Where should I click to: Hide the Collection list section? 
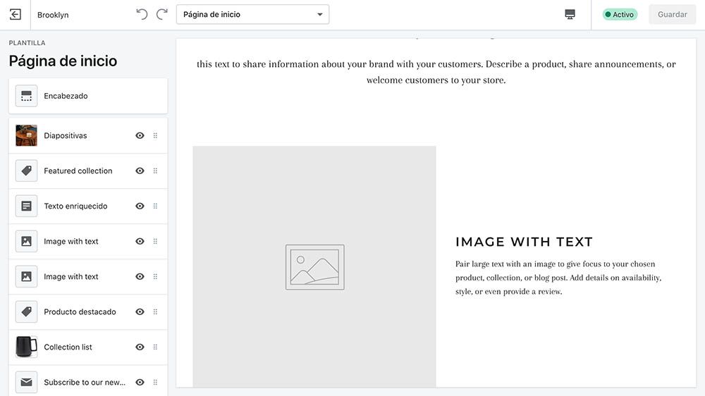pos(140,347)
